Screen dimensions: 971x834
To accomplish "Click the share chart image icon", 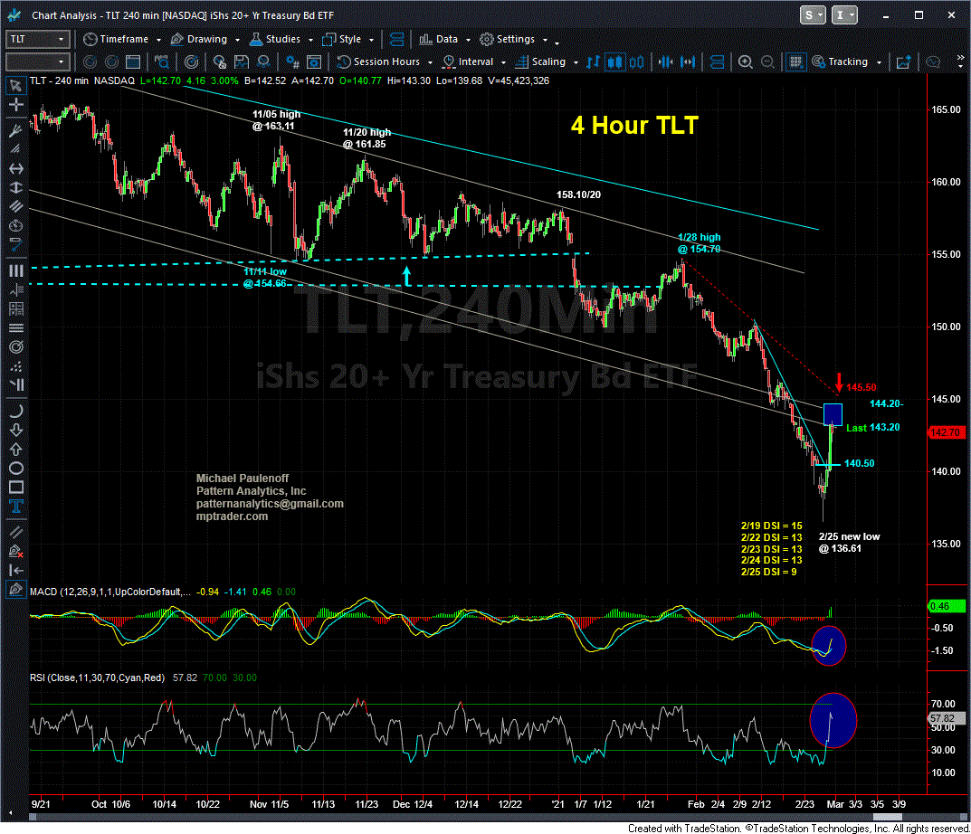I will [x=903, y=62].
